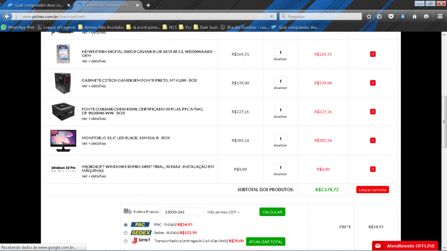The height and width of the screenshot is (251, 447).
Task: Open Monitor LG product thumbnail
Action: point(63,140)
